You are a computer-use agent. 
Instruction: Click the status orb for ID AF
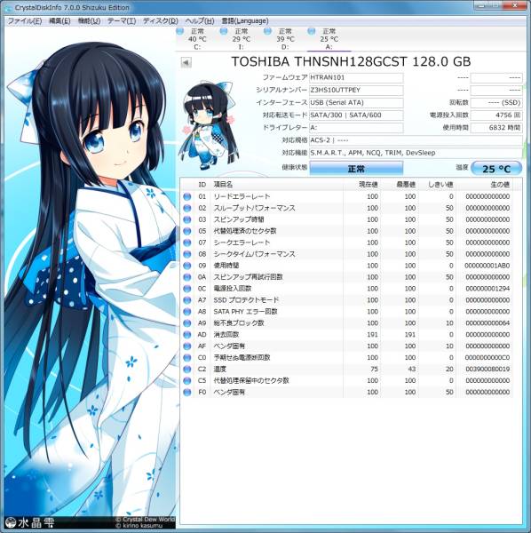[186, 346]
